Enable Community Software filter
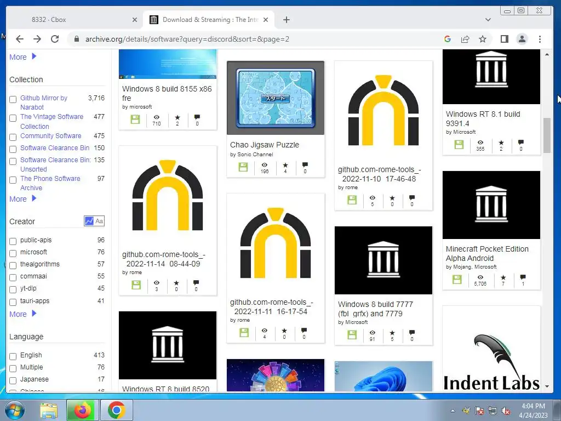 13,137
